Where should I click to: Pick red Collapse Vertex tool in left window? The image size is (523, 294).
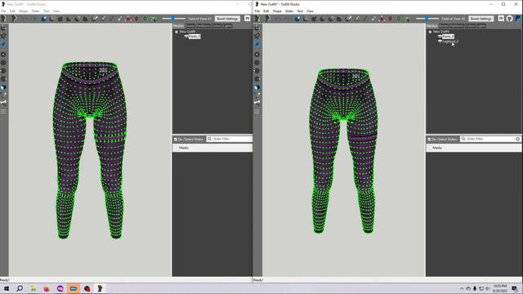[128, 19]
